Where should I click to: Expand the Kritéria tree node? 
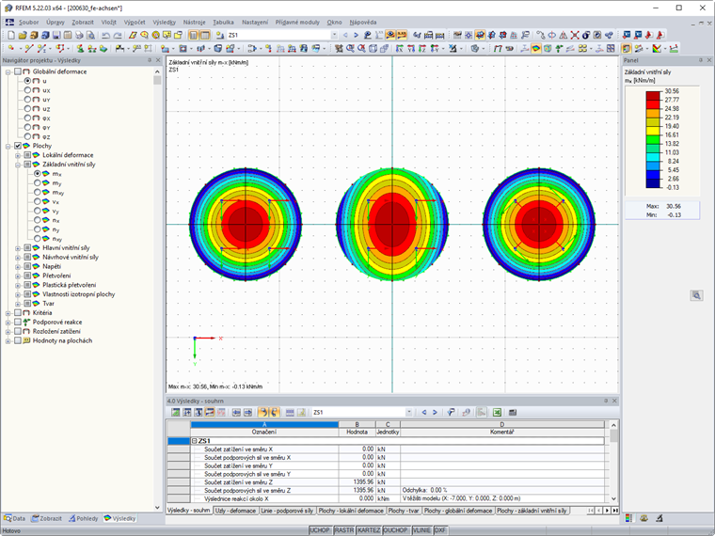(8, 312)
